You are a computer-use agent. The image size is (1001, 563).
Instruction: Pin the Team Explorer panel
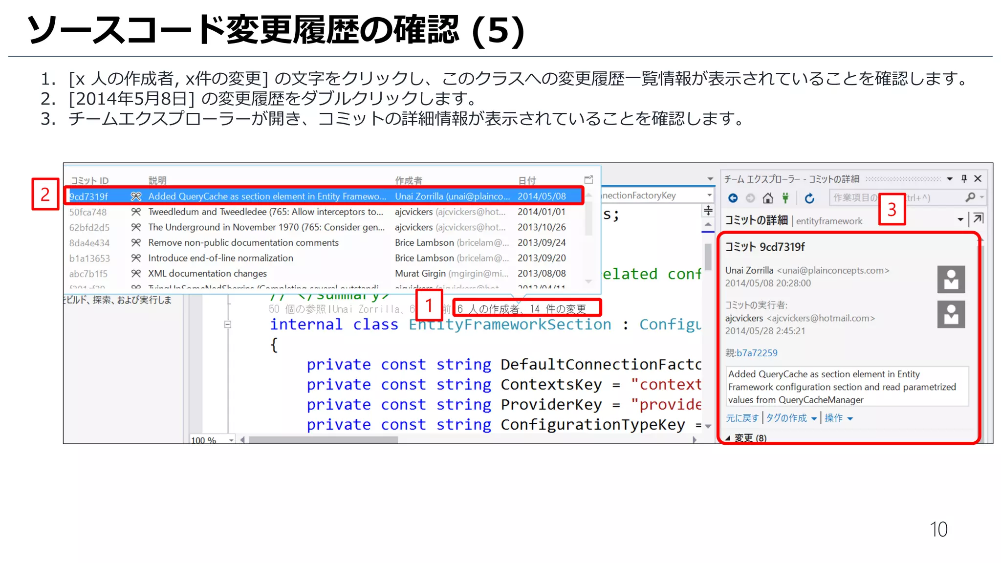(964, 179)
